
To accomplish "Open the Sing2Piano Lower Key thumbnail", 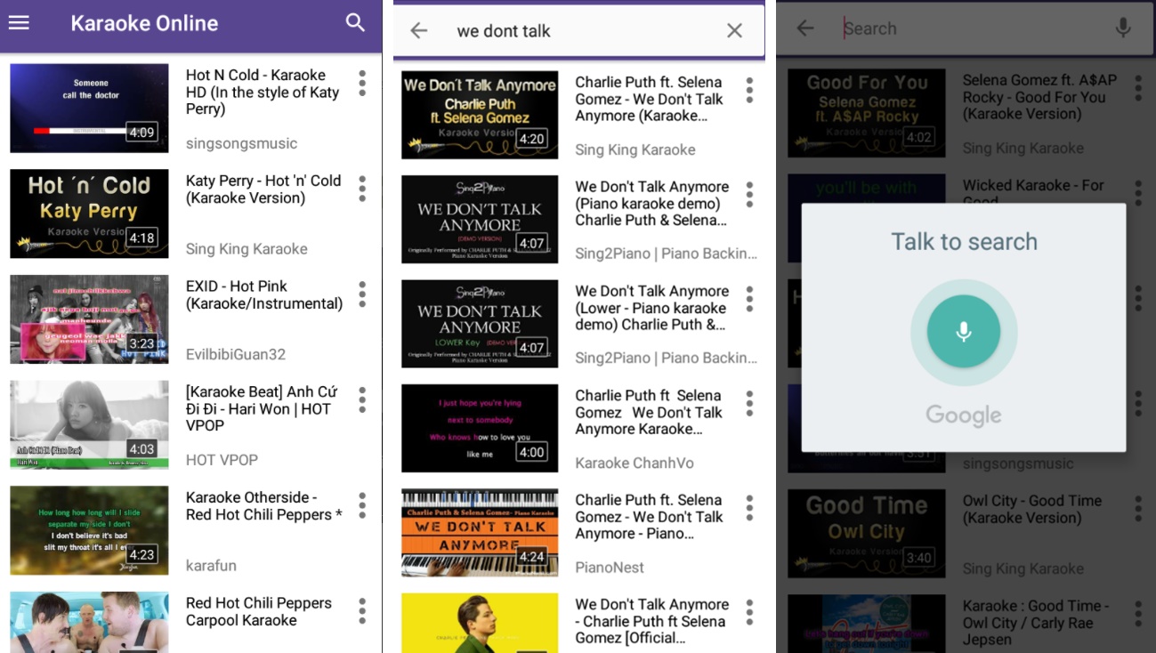I will (x=480, y=324).
